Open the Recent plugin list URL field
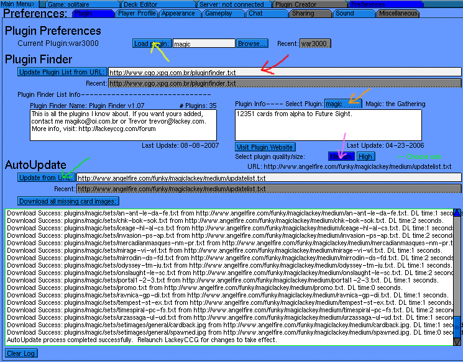The width and height of the screenshot is (463, 362). pos(285,83)
